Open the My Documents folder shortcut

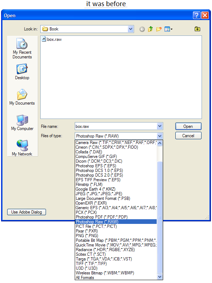pyautogui.click(x=22, y=97)
